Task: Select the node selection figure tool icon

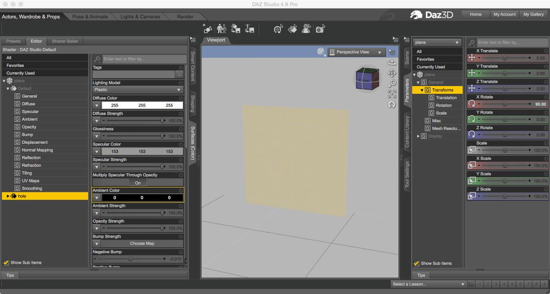Action: pyautogui.click(x=306, y=29)
